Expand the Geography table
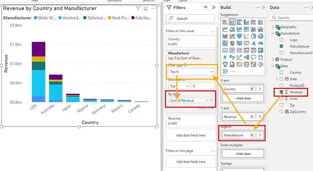313x171 pixels. [273, 27]
